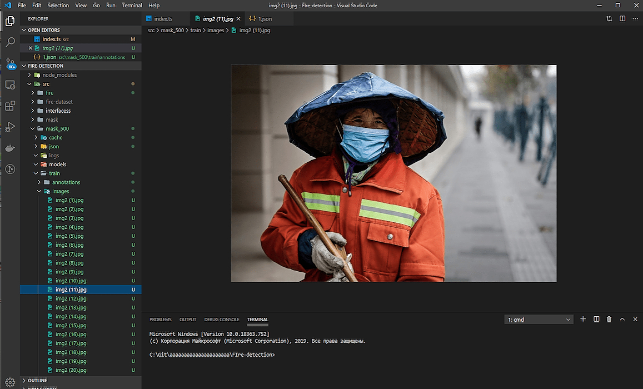643x389 pixels.
Task: Open the terminal selector dropdown '1: cmd'
Action: coord(539,320)
